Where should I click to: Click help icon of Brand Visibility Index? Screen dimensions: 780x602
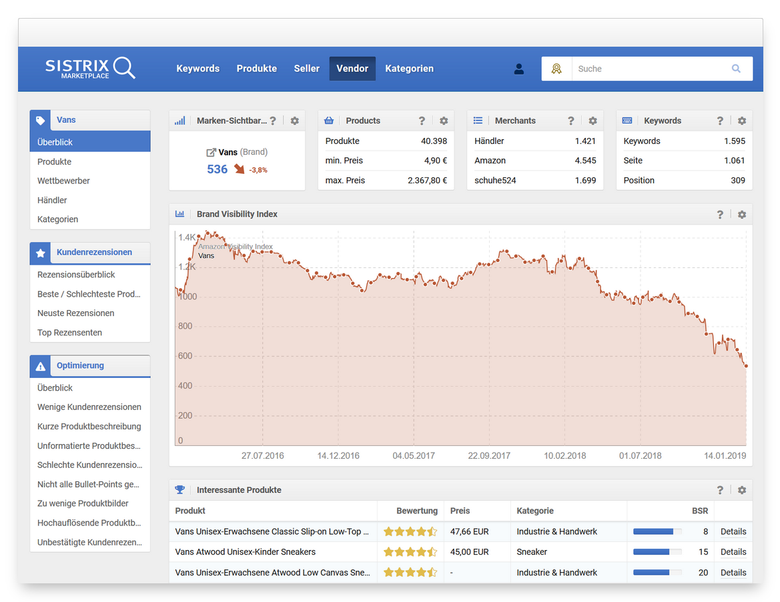coord(720,215)
